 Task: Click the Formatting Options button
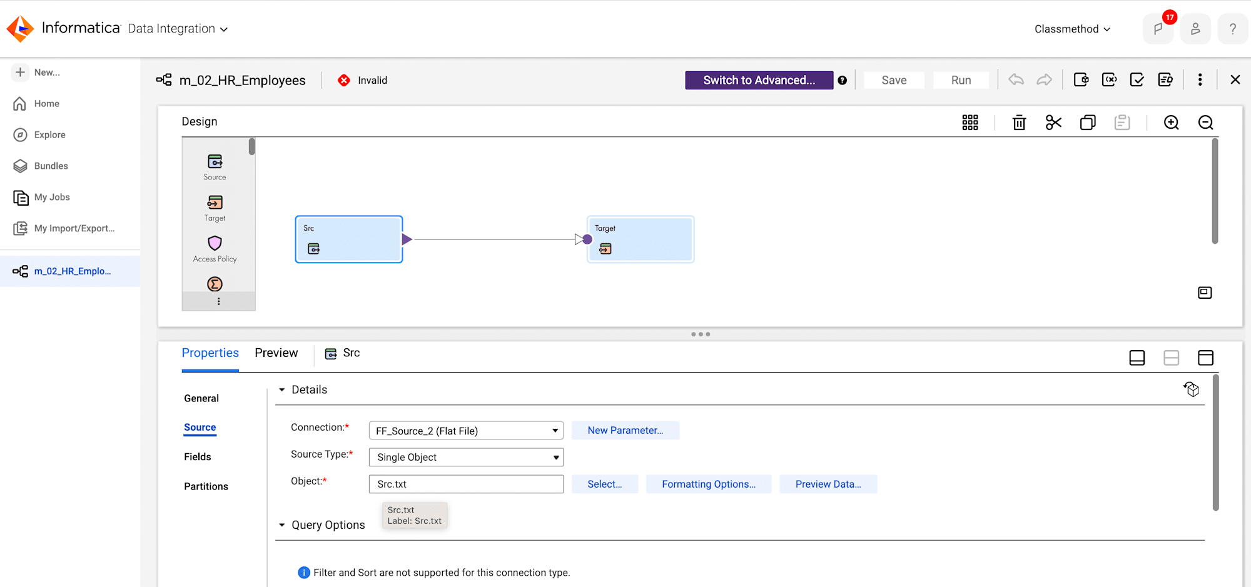coord(709,484)
